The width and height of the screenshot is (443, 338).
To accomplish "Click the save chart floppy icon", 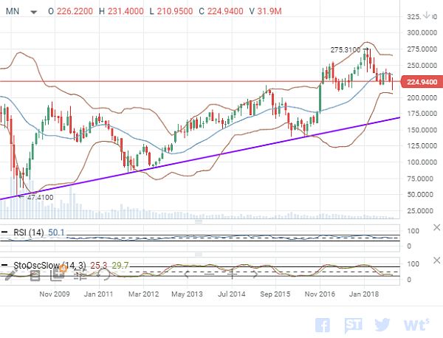I will pos(35,275).
